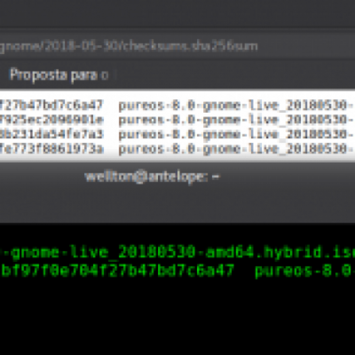The image size is (355, 355).
Task: Click the browser title bar above the address bar
Action: pos(177,13)
